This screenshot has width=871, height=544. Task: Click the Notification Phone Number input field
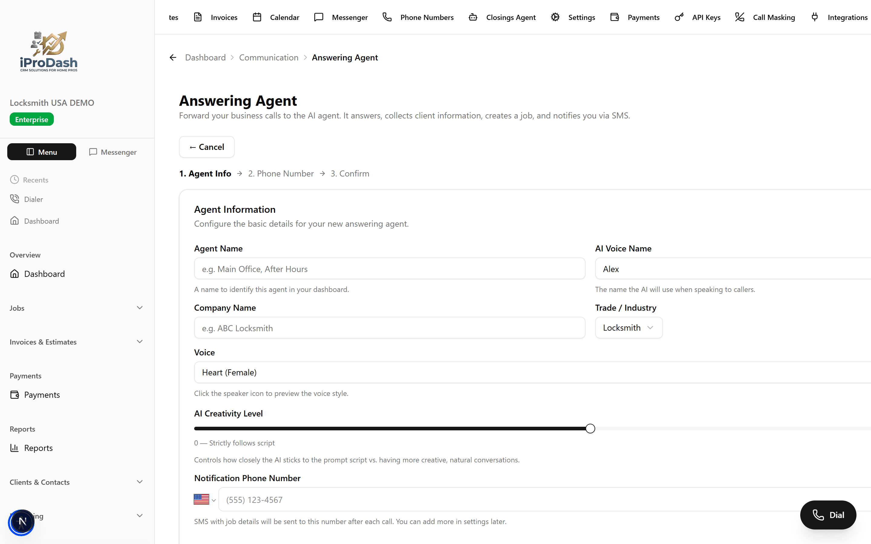point(545,499)
